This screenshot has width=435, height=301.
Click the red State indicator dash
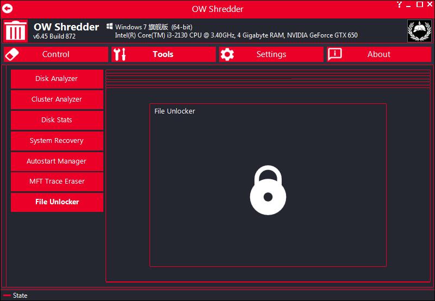7,296
